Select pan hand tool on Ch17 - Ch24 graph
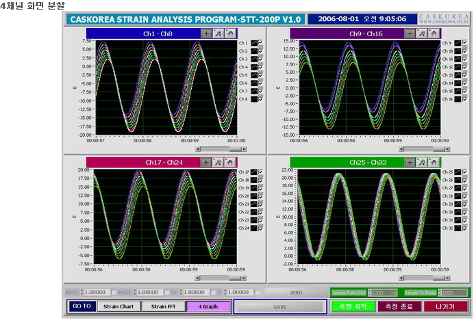Image resolution: width=476 pixels, height=324 pixels. [230, 163]
